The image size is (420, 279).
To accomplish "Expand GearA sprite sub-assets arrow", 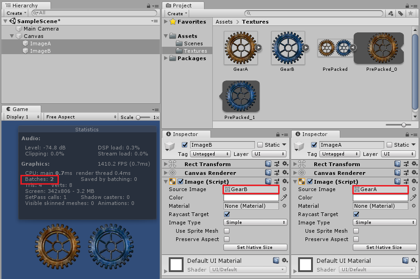I will pyautogui.click(x=258, y=48).
